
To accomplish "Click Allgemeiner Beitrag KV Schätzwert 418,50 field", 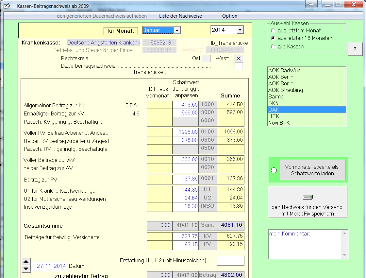I will click(185, 105).
